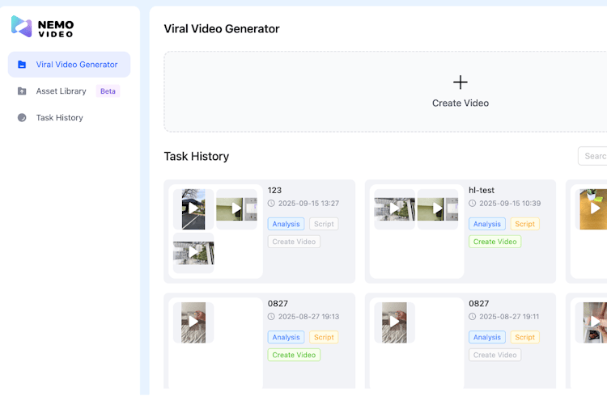
Task: Click Create Video on 0827 19:13 task
Action: 294,355
